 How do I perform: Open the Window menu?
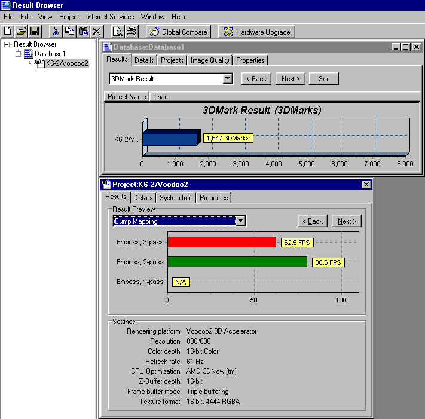pos(152,17)
